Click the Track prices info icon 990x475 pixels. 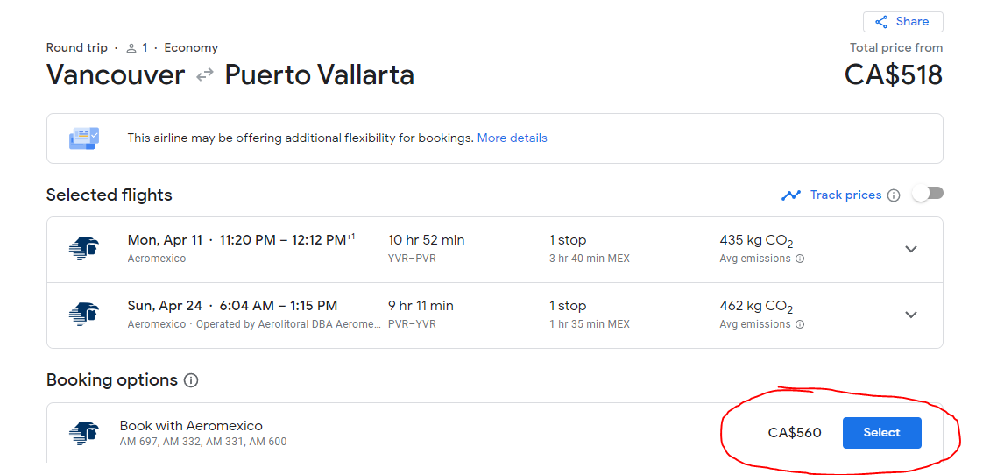894,195
